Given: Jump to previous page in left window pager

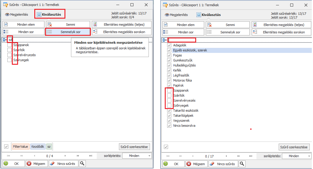Looking at the screenshot, I should pyautogui.click(x=21, y=156).
